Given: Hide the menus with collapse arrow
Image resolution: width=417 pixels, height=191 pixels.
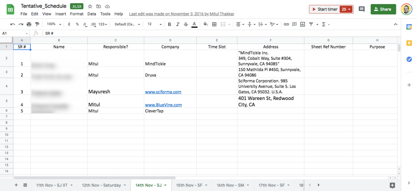Looking at the screenshot, I should pos(395,24).
